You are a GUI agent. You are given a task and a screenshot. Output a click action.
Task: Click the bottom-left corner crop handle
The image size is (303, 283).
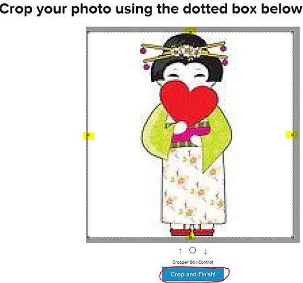pos(88,237)
